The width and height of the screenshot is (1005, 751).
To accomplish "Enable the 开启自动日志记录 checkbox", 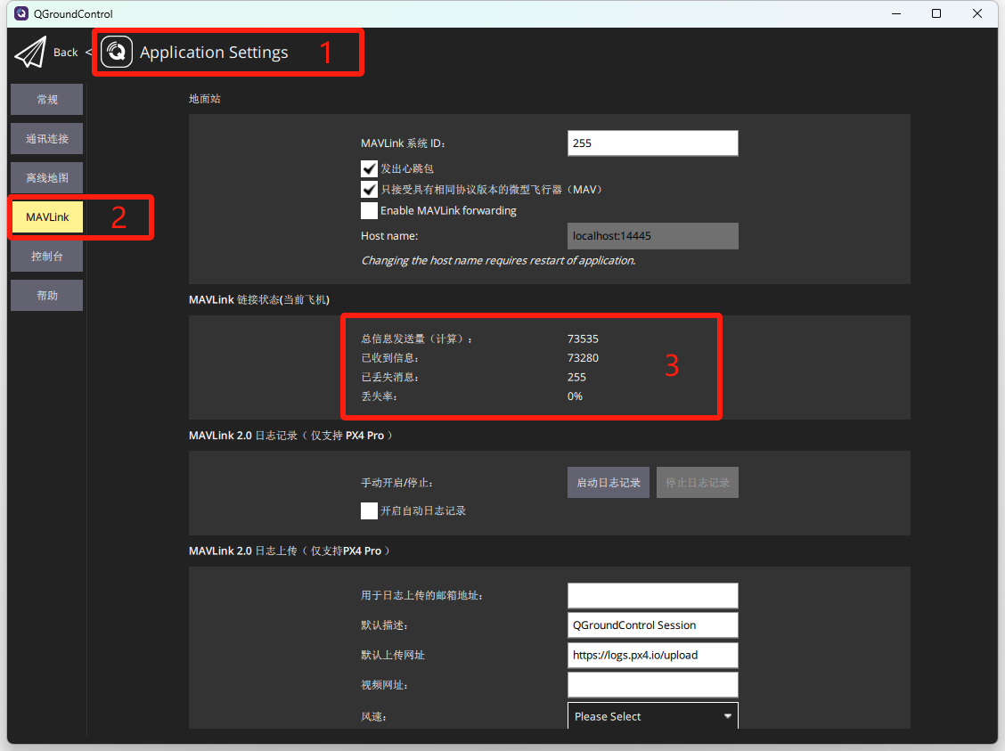I will click(x=369, y=510).
